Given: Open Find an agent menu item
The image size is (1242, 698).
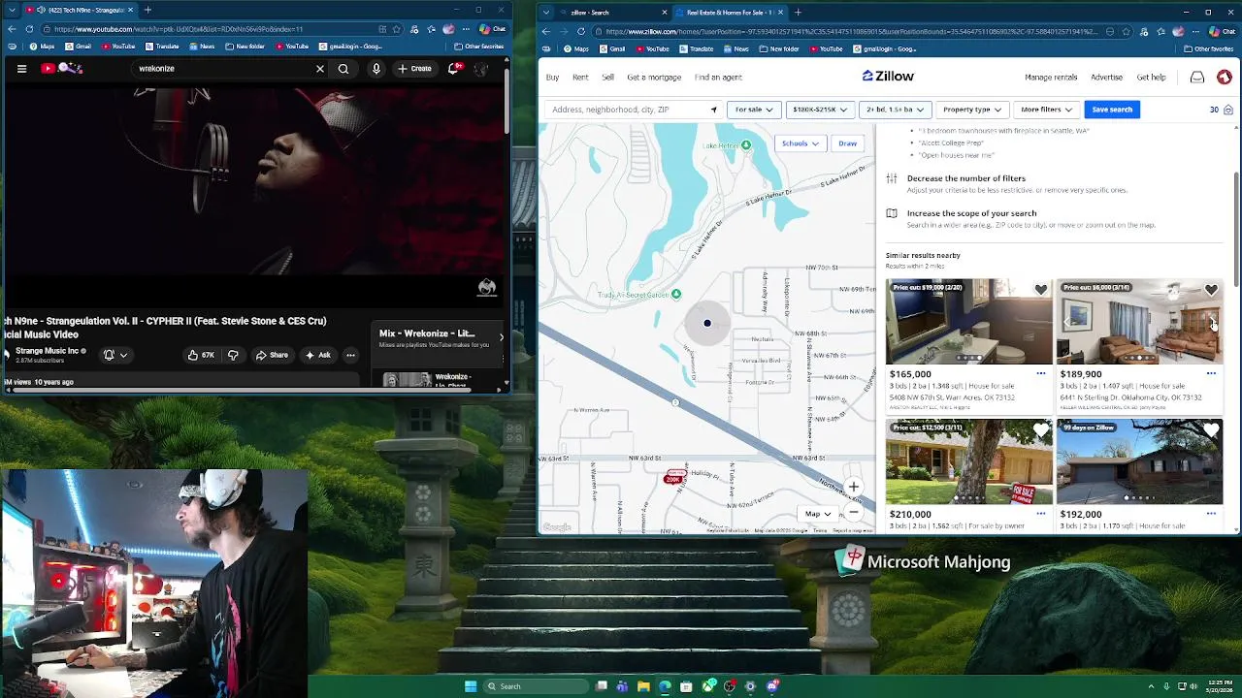Looking at the screenshot, I should pyautogui.click(x=718, y=77).
